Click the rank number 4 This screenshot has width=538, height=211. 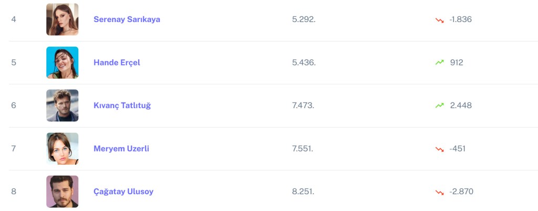14,19
